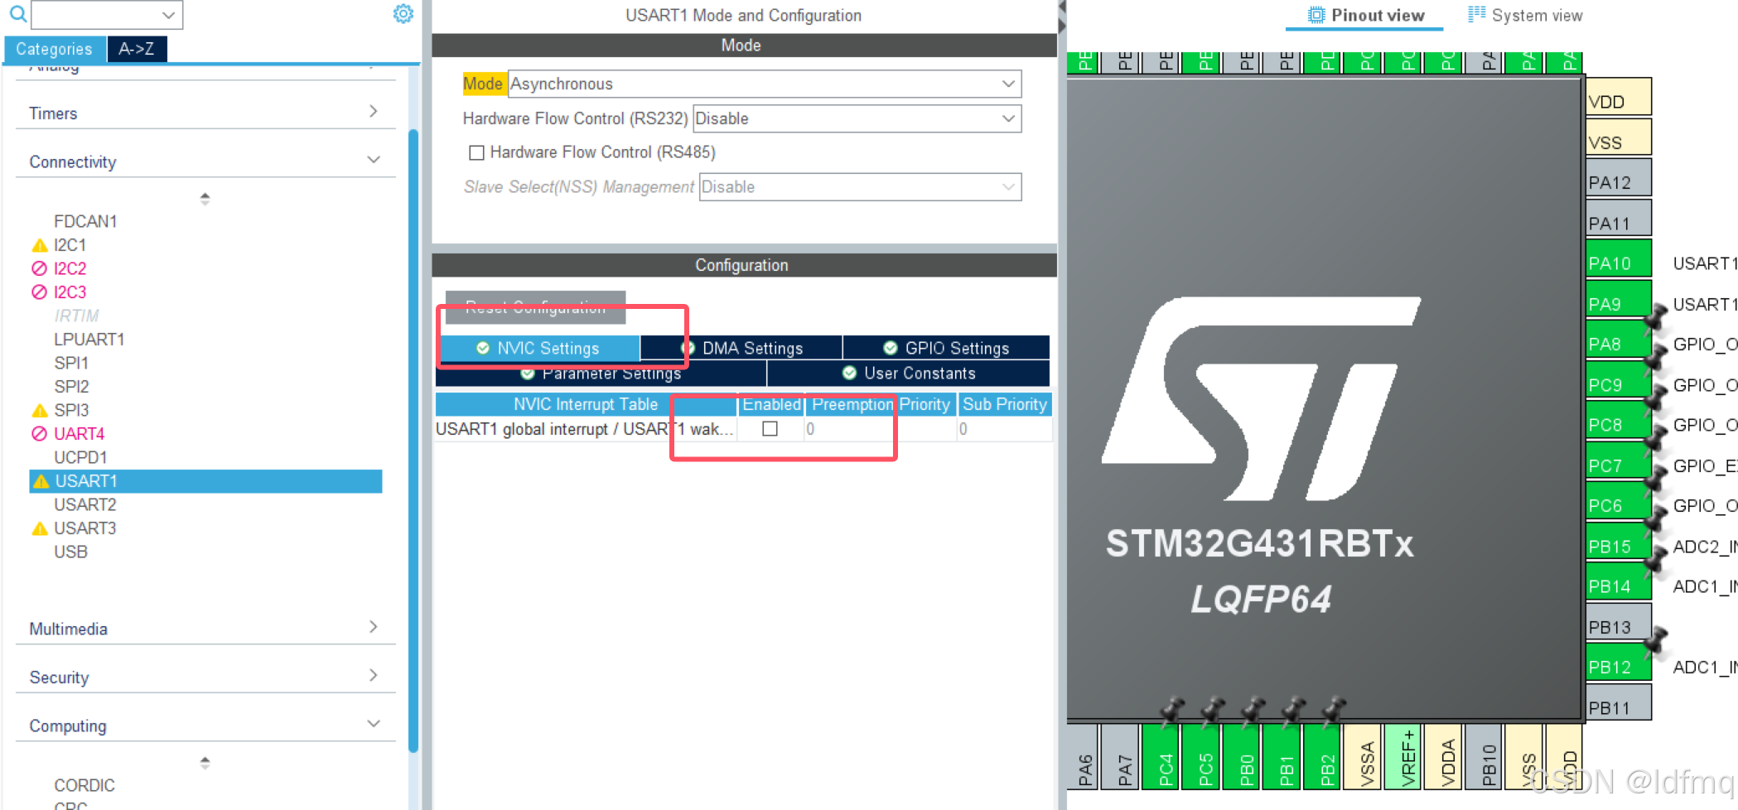Switch to the Categories tab
The image size is (1738, 810).
(x=55, y=49)
